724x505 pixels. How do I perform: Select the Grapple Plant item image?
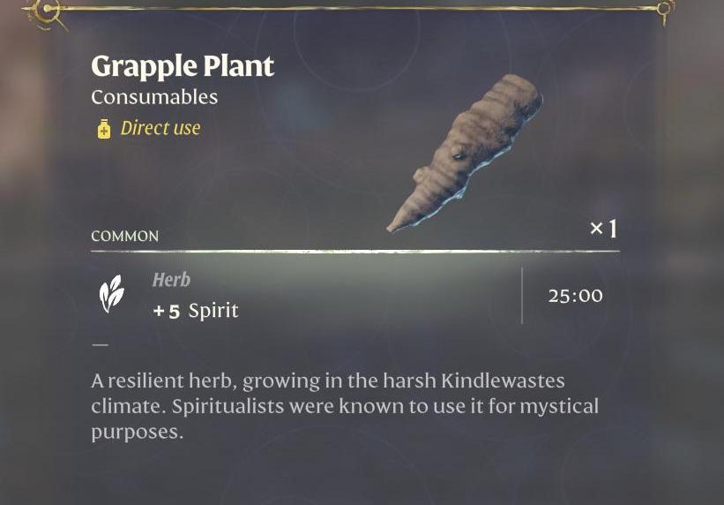pos(465,153)
